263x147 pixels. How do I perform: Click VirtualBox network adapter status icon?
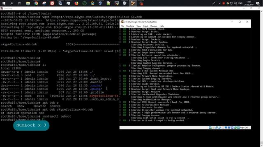[220, 127]
